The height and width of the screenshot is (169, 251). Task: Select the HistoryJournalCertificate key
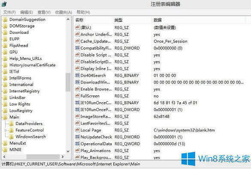(32, 65)
